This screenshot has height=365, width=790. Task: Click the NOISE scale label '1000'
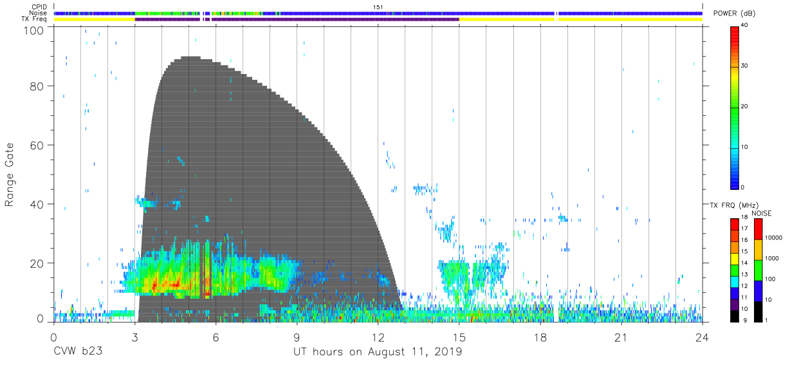[x=771, y=258]
